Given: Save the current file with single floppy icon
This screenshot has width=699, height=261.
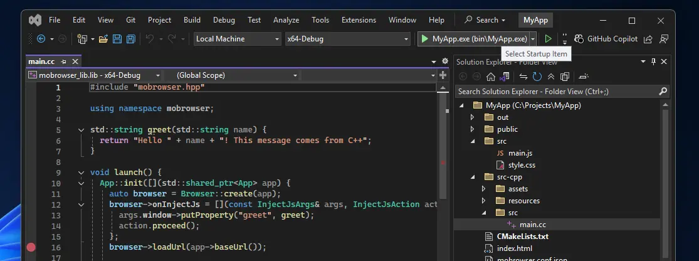Looking at the screenshot, I should pyautogui.click(x=117, y=39).
